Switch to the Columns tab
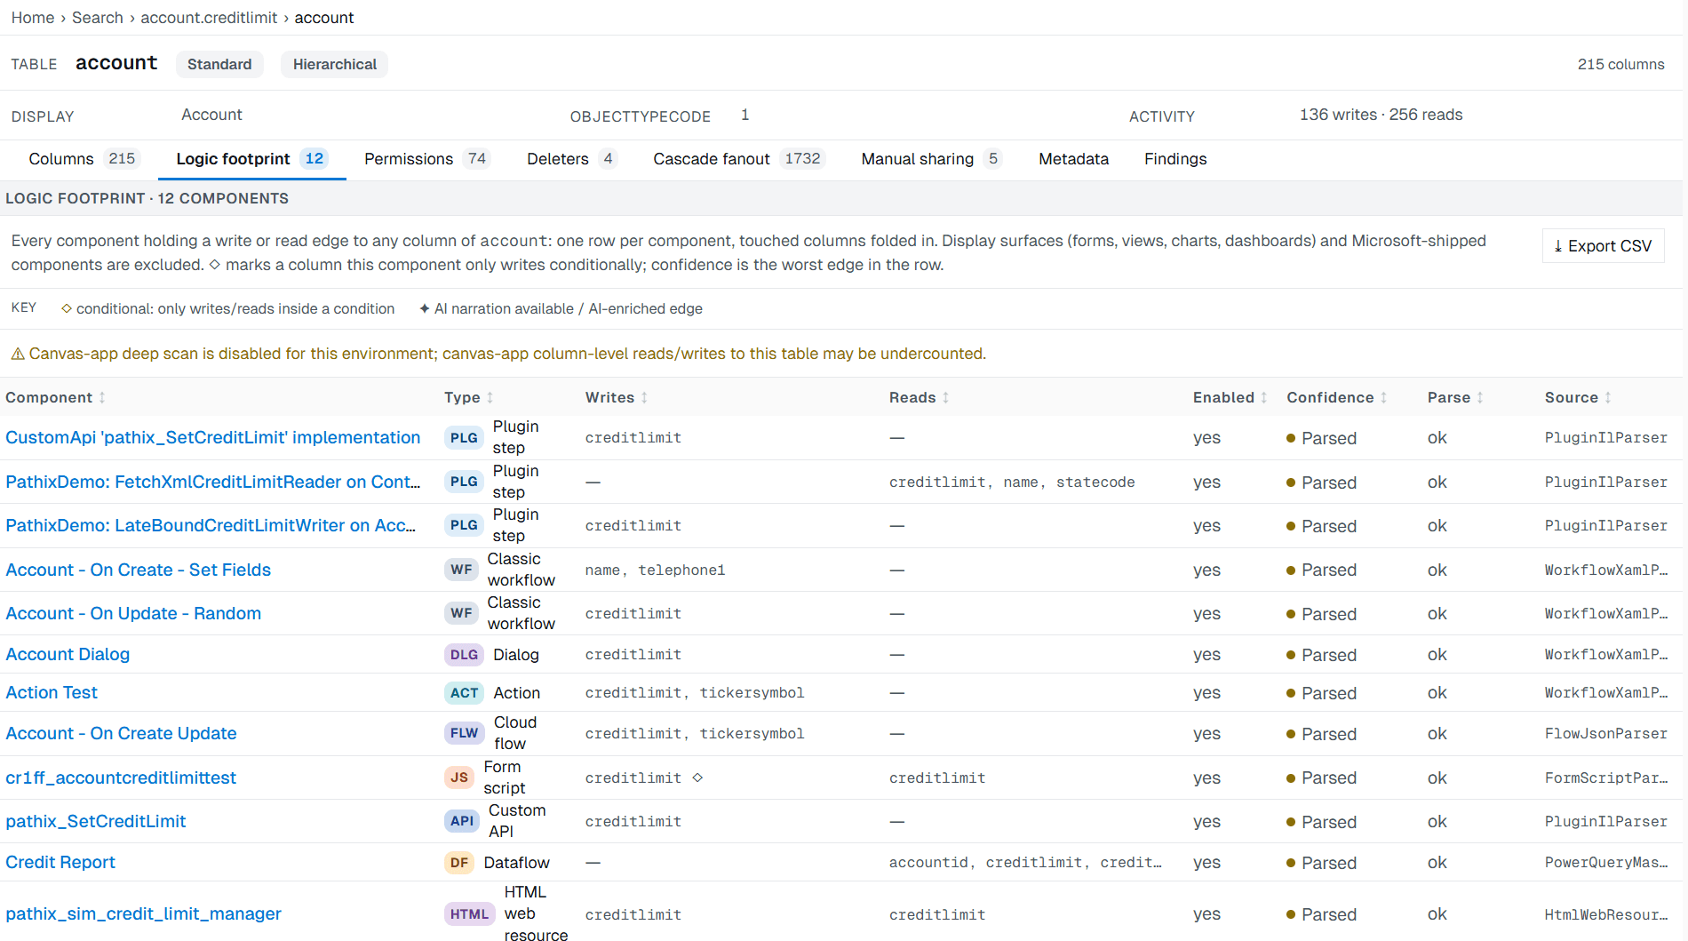The image size is (1688, 941). [x=83, y=159]
